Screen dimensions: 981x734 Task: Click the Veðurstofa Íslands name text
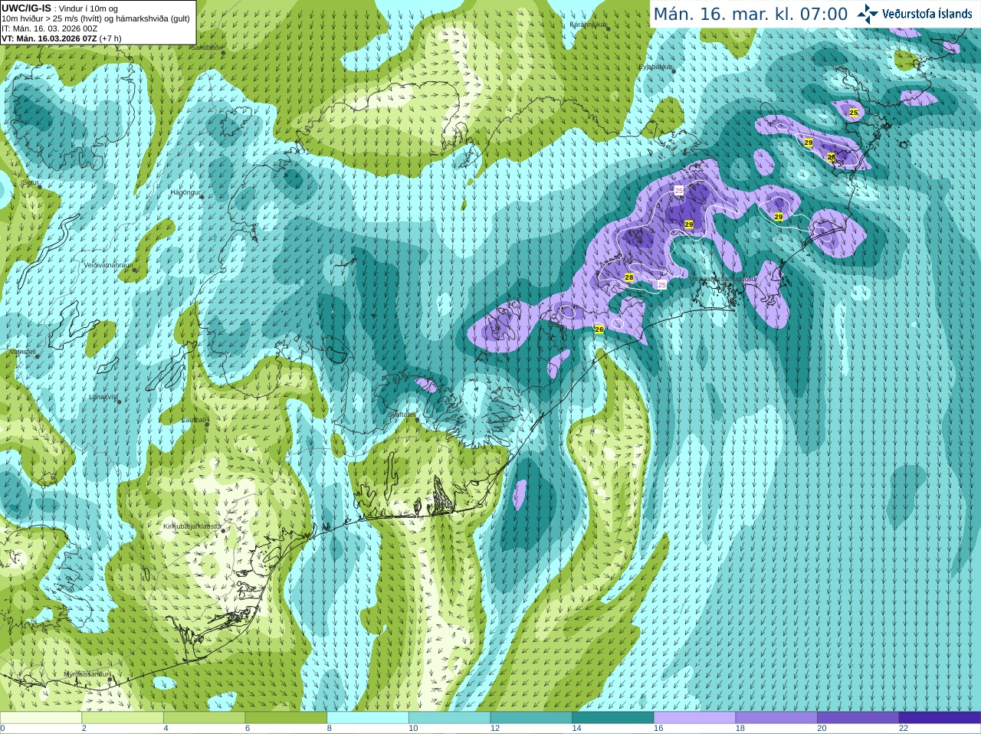click(927, 14)
